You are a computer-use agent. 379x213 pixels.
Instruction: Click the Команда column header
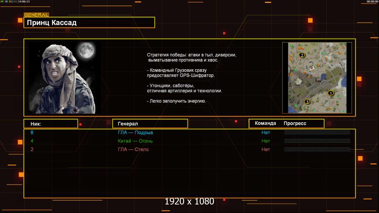pyautogui.click(x=265, y=123)
